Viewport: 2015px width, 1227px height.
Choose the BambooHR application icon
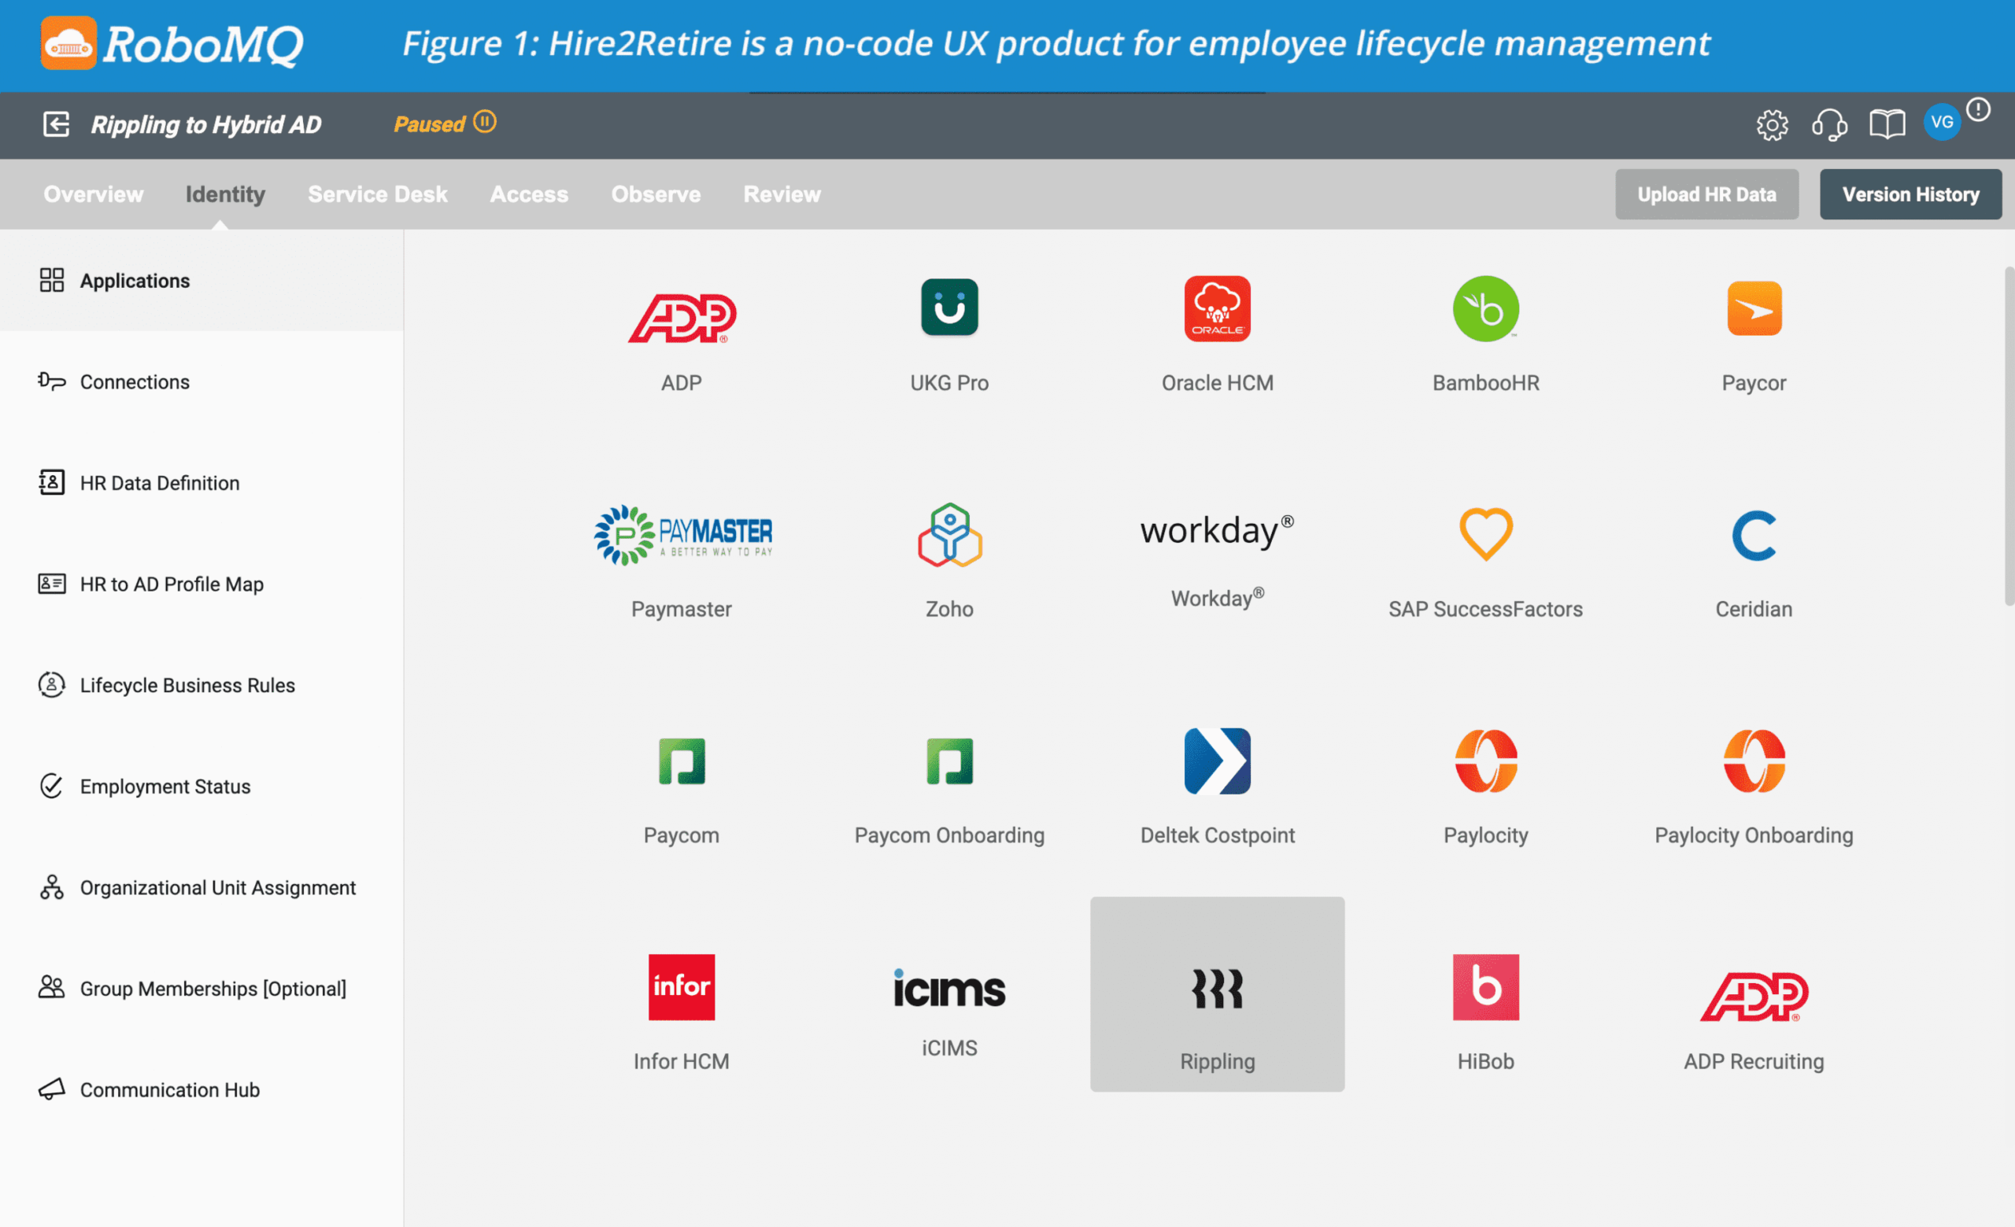pos(1485,309)
